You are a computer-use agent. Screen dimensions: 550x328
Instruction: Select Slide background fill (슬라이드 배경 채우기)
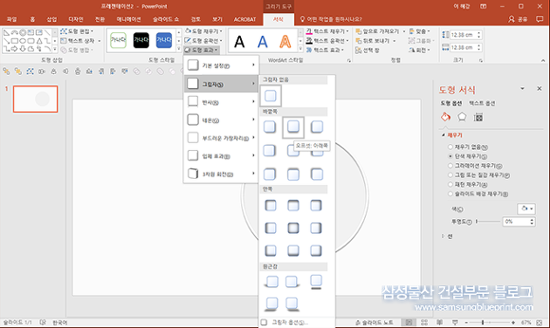tap(450, 194)
